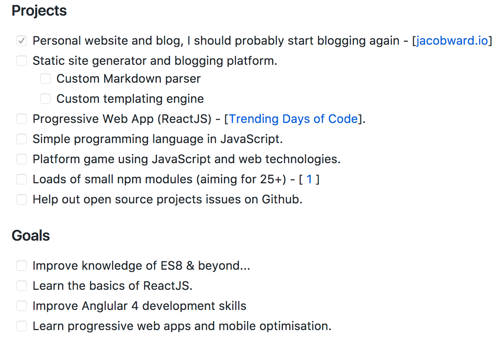501x342 pixels.
Task: Enable the Custom templating engine checkbox
Action: pos(45,99)
